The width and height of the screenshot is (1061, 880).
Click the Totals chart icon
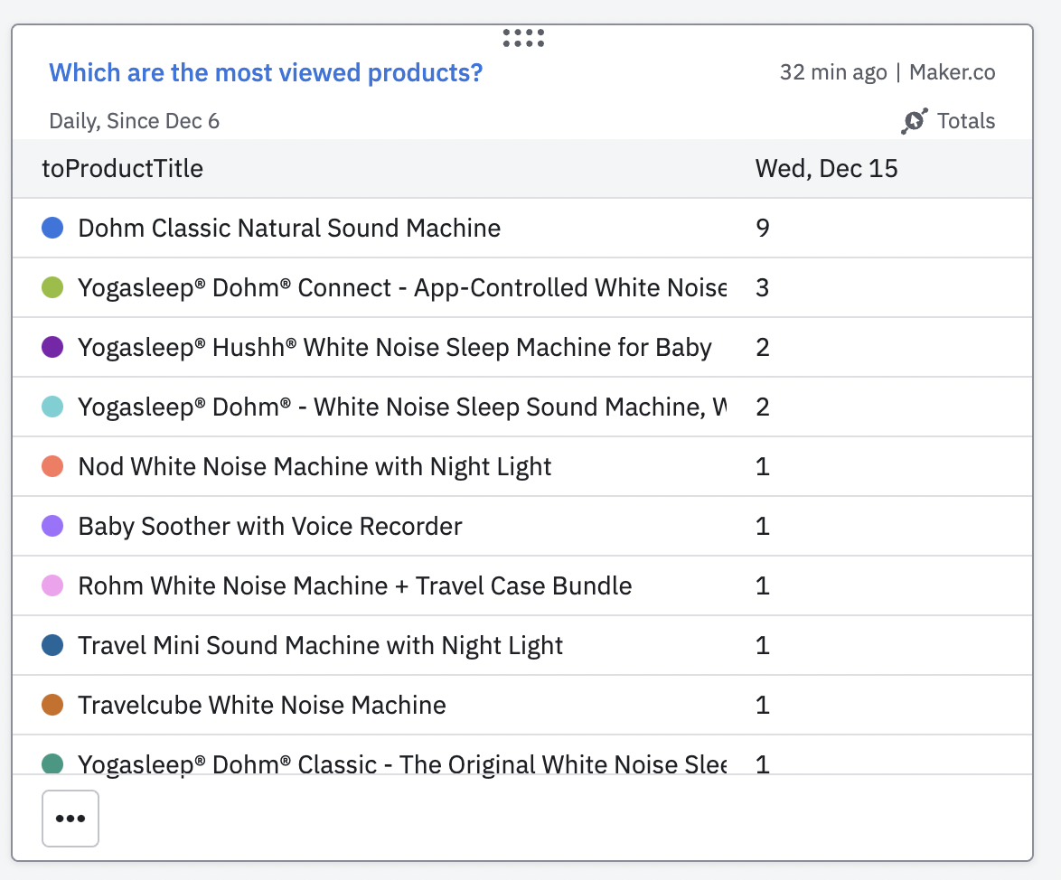914,121
